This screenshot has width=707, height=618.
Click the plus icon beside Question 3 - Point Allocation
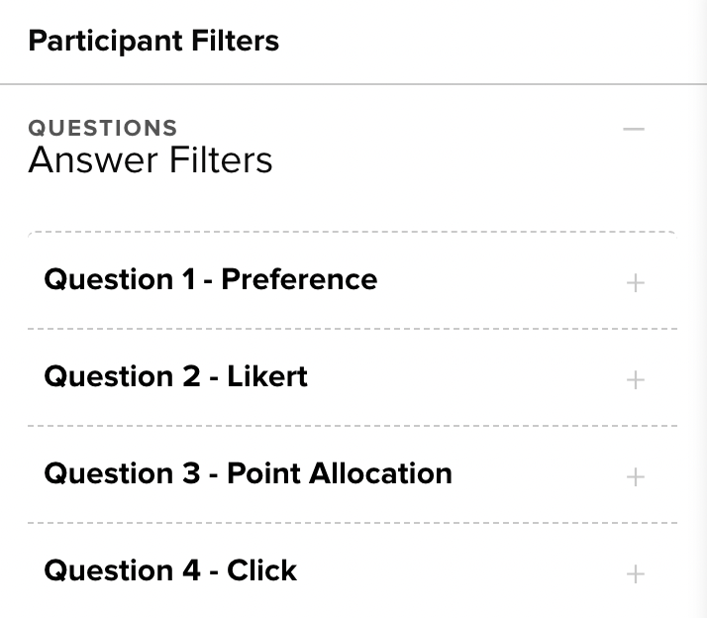(x=636, y=476)
